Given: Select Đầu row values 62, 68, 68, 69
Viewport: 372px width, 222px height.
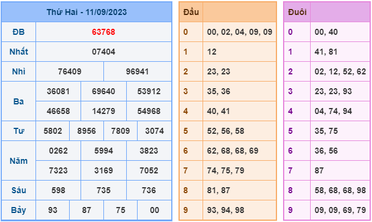Looking at the screenshot, I should click(233, 151).
